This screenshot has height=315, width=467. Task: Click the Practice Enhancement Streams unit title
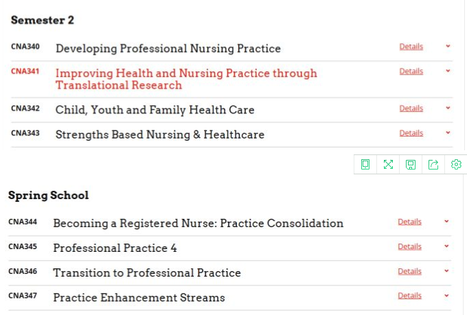pyautogui.click(x=139, y=297)
